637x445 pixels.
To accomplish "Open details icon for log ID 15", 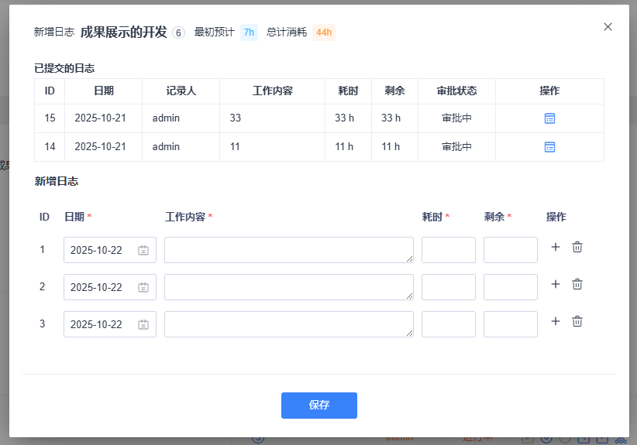I will 549,118.
